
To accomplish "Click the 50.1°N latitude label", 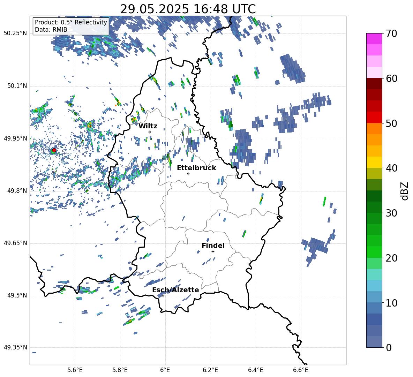I will point(17,86).
